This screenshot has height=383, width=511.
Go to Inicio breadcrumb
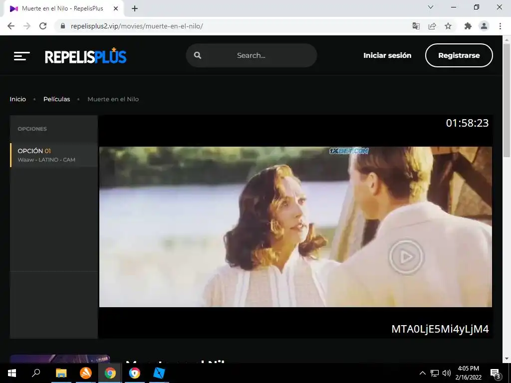click(x=18, y=99)
